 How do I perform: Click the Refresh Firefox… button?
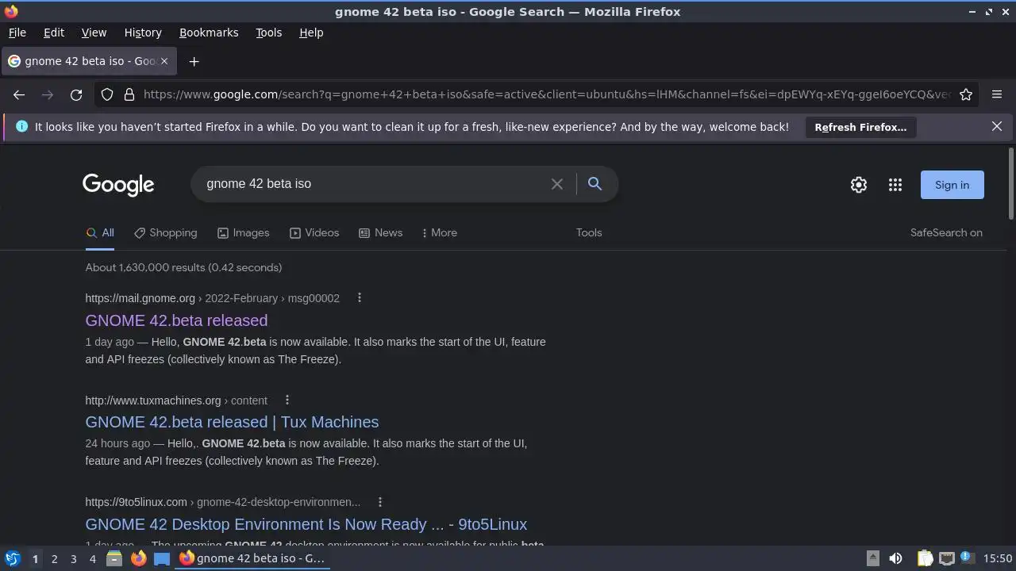point(860,127)
